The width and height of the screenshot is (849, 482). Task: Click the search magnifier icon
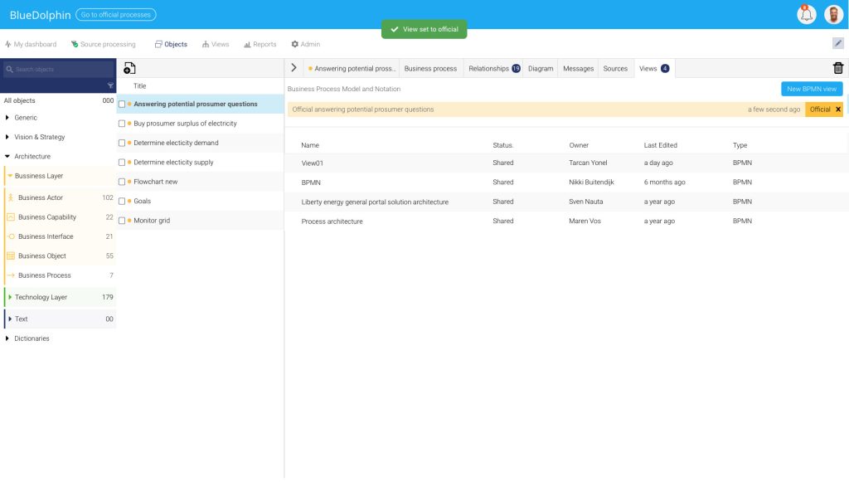pos(9,70)
